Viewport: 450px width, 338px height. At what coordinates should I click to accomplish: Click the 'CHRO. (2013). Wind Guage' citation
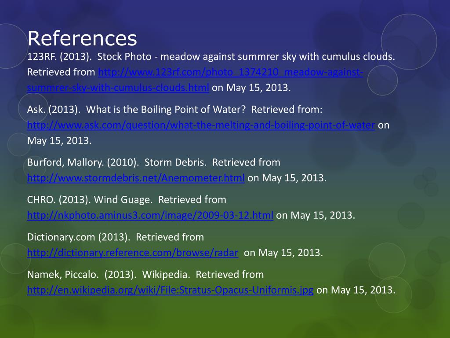tap(90, 200)
